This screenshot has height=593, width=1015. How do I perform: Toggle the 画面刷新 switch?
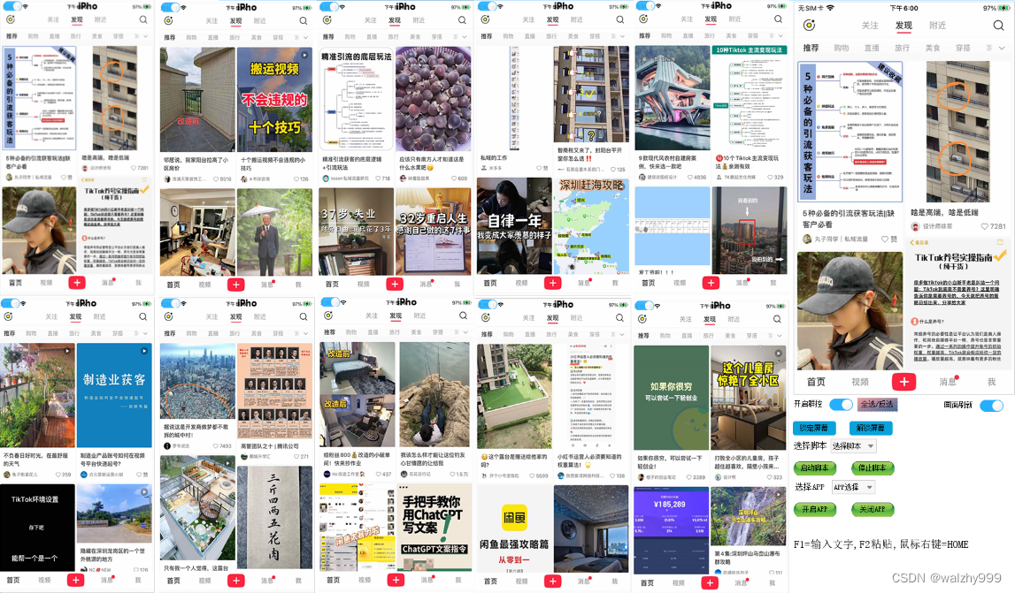point(991,406)
